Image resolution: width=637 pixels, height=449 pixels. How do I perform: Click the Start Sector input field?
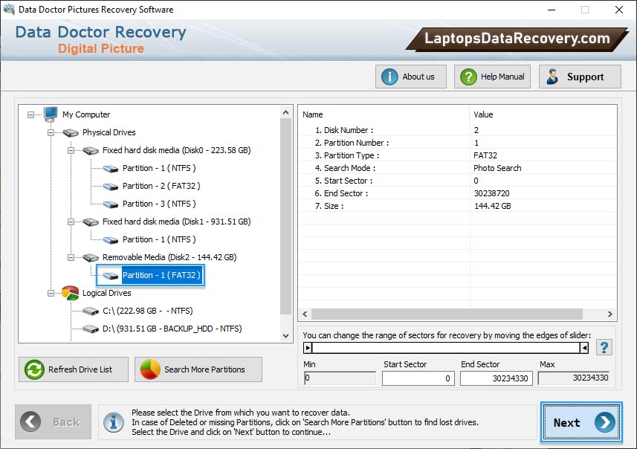(x=418, y=378)
